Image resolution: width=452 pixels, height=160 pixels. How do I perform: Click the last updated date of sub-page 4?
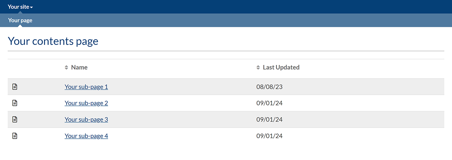tap(269, 136)
